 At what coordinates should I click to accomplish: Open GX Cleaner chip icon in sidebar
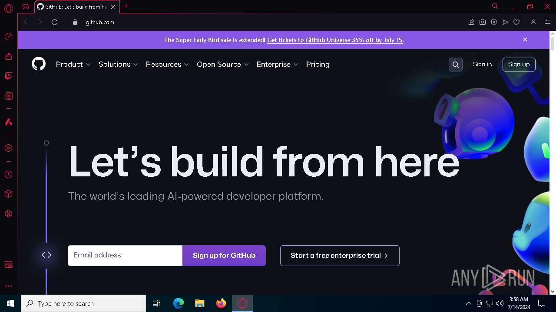coord(8,96)
